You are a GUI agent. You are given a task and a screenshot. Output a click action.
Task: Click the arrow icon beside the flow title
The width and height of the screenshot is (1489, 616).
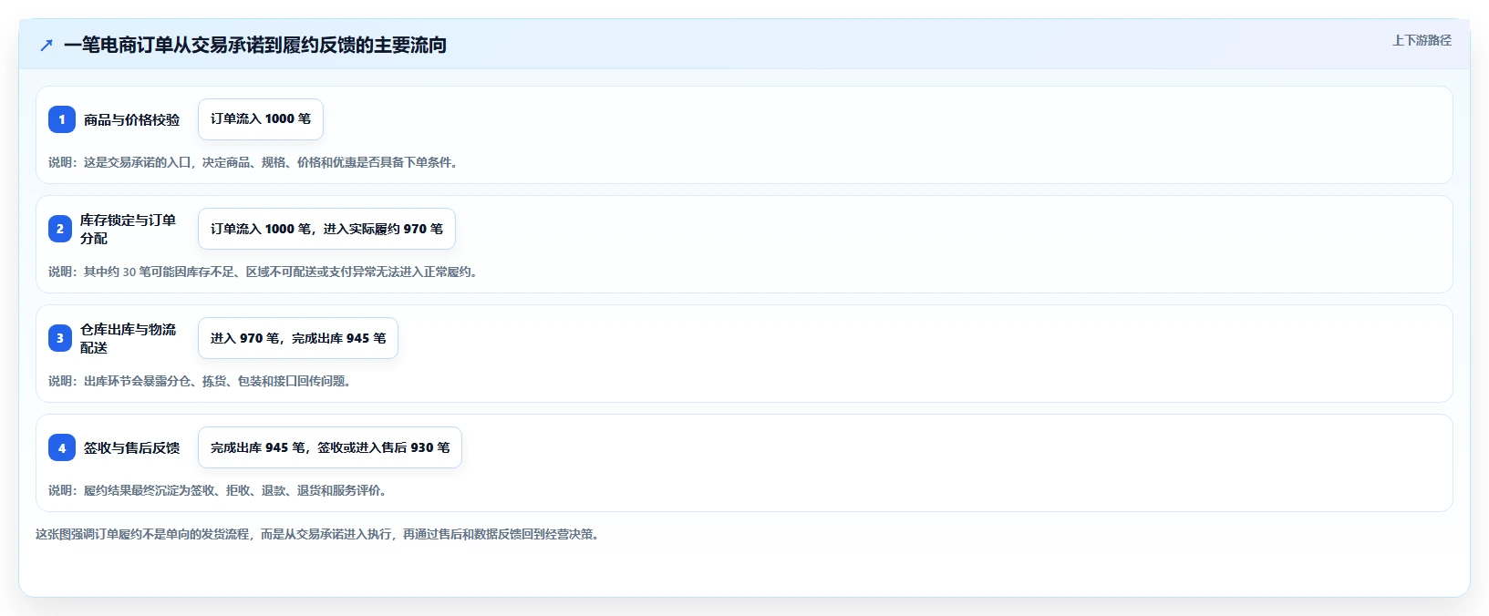click(47, 45)
